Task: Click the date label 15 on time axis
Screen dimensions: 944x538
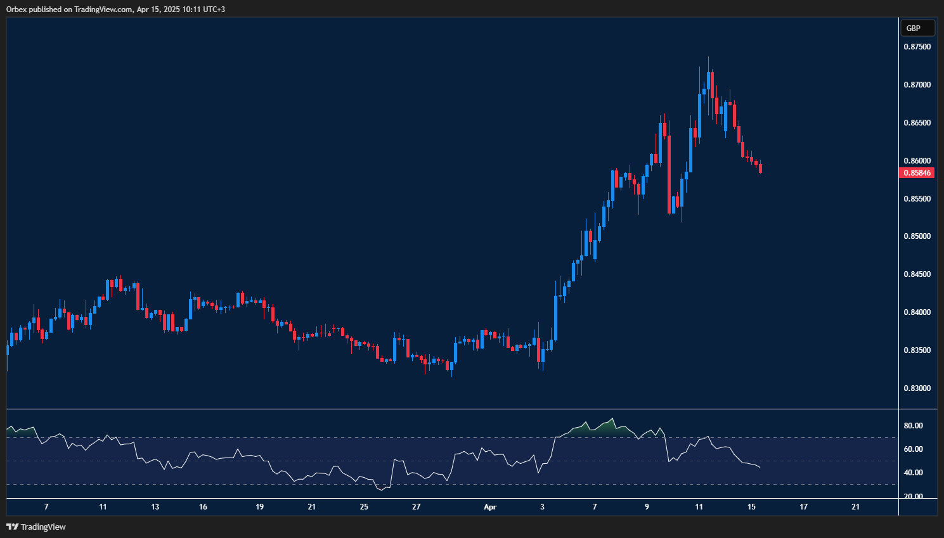Action: [751, 507]
